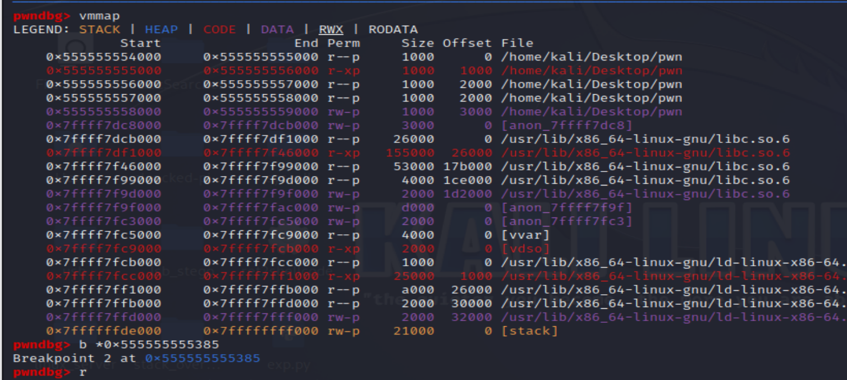Viewport: 847px width, 380px height.
Task: Click the size value 53000
Action: coord(414,166)
